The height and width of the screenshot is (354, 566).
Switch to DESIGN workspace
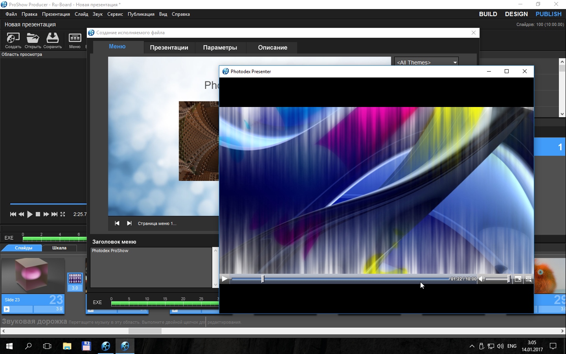pyautogui.click(x=516, y=14)
